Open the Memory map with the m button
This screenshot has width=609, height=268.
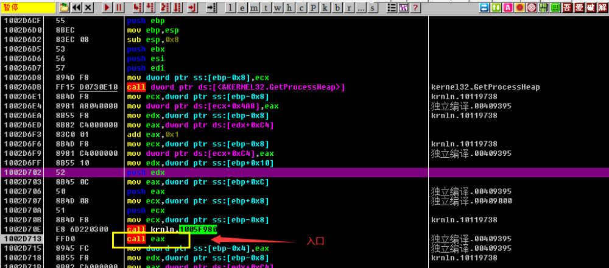coord(253,7)
